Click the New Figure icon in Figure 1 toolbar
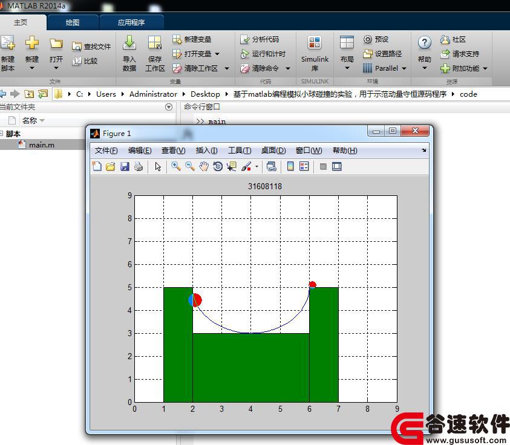Viewport: 510px width, 445px height. pos(97,166)
